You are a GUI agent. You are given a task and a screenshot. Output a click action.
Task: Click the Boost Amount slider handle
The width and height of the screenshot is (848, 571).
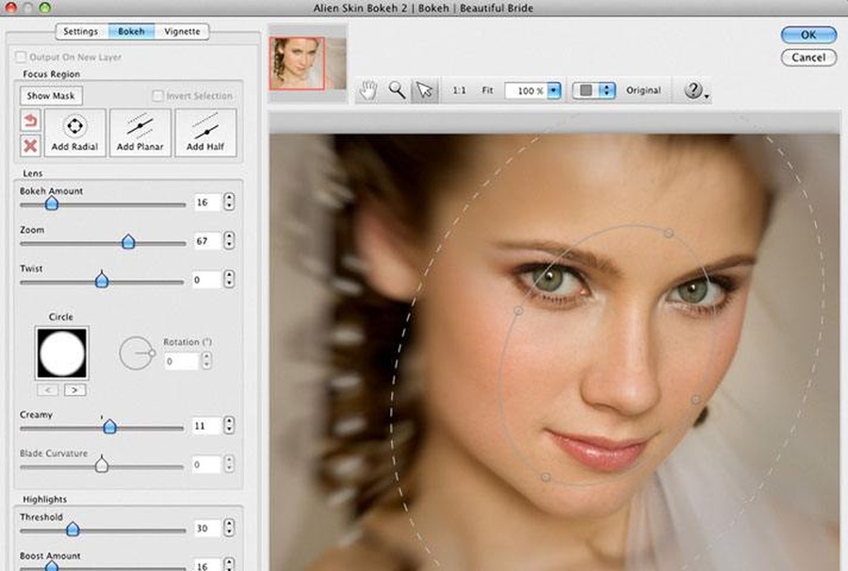click(52, 566)
